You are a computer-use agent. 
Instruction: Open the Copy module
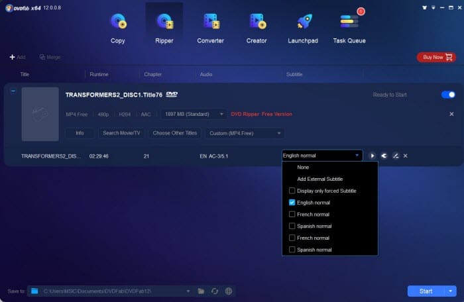[x=118, y=28]
